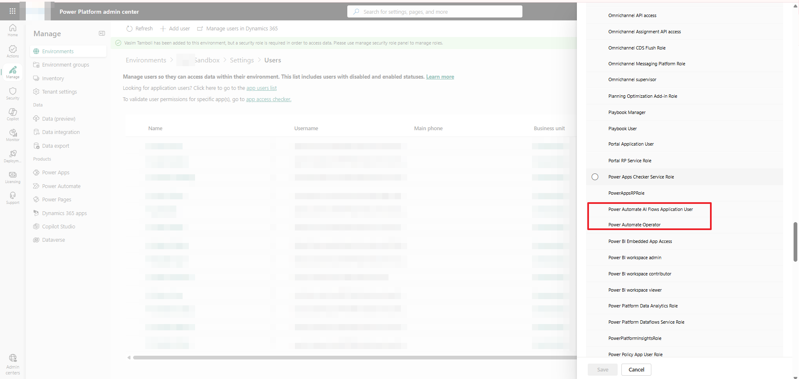Viewport: 799px width, 379px height.
Task: Open the app launcher waffle icon
Action: click(12, 11)
